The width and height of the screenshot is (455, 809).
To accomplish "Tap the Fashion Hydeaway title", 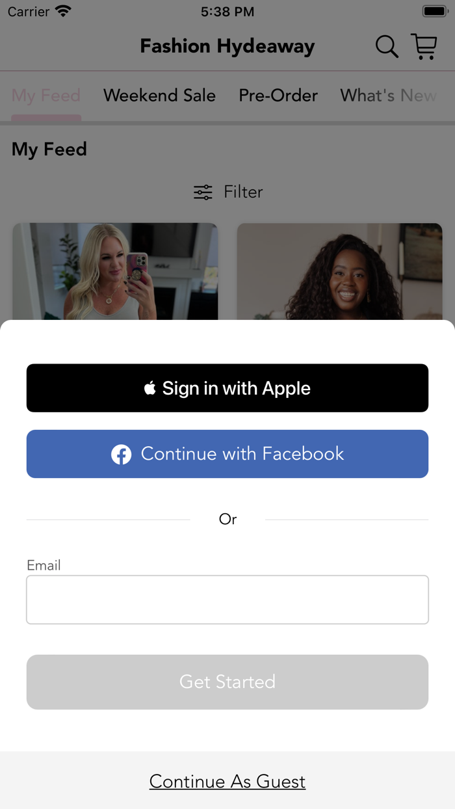I will coord(227,46).
